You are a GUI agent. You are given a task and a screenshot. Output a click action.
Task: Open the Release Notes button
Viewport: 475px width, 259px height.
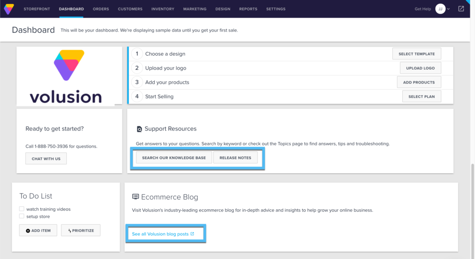click(235, 158)
